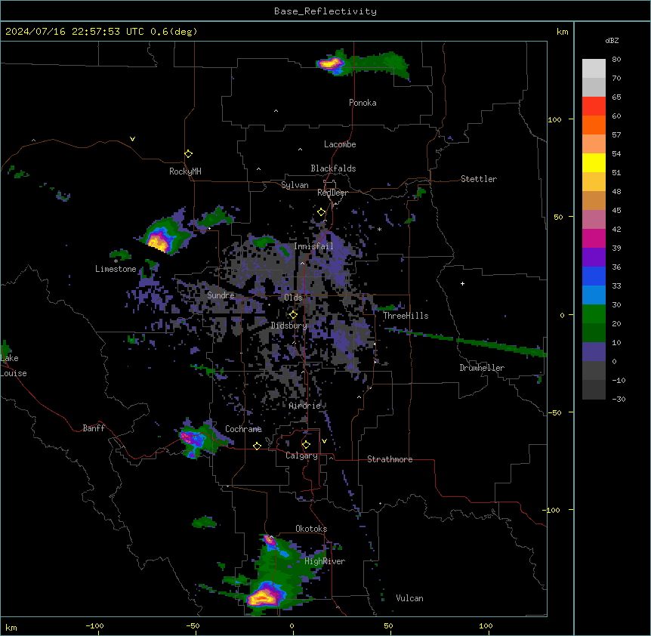651x636 pixels.
Task: Select the Drumheller label
Action: pyautogui.click(x=482, y=368)
